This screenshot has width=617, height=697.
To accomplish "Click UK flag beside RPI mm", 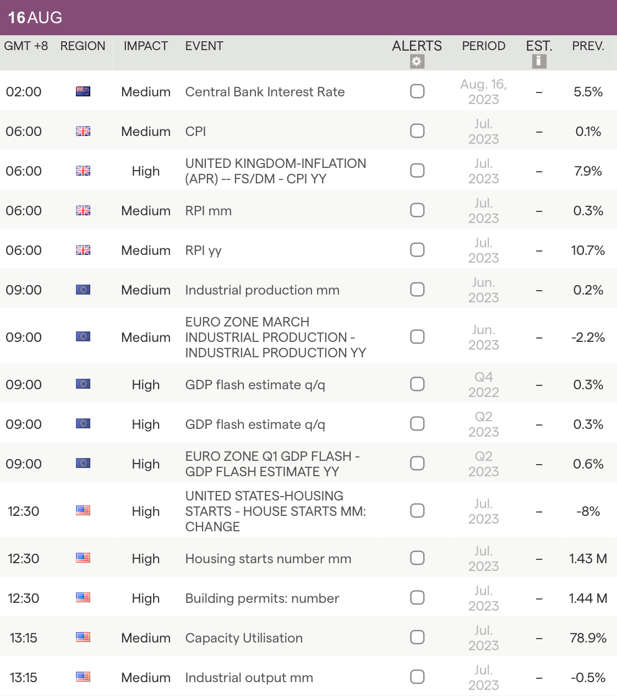I will 83,210.
